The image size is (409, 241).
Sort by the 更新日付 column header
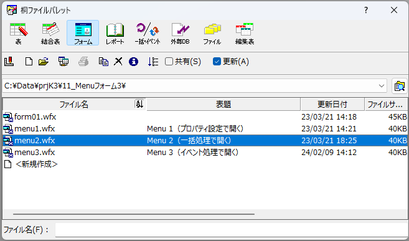(x=332, y=105)
